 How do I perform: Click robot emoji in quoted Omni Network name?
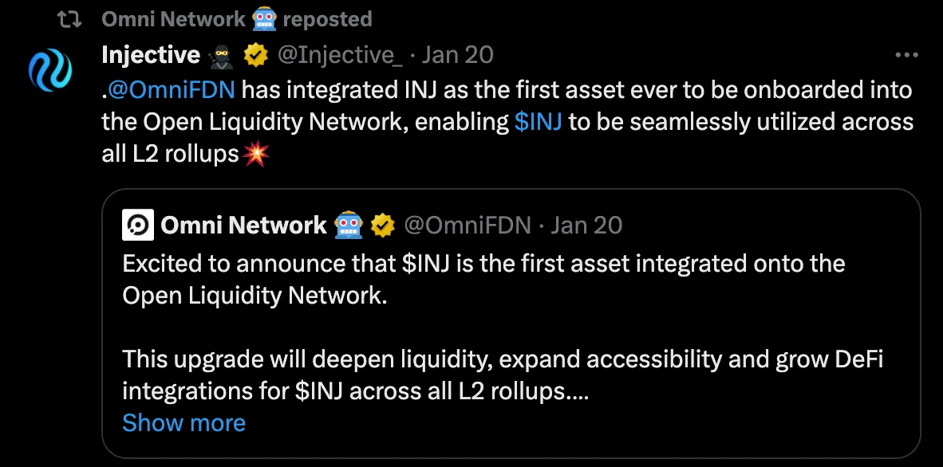pyautogui.click(x=348, y=226)
